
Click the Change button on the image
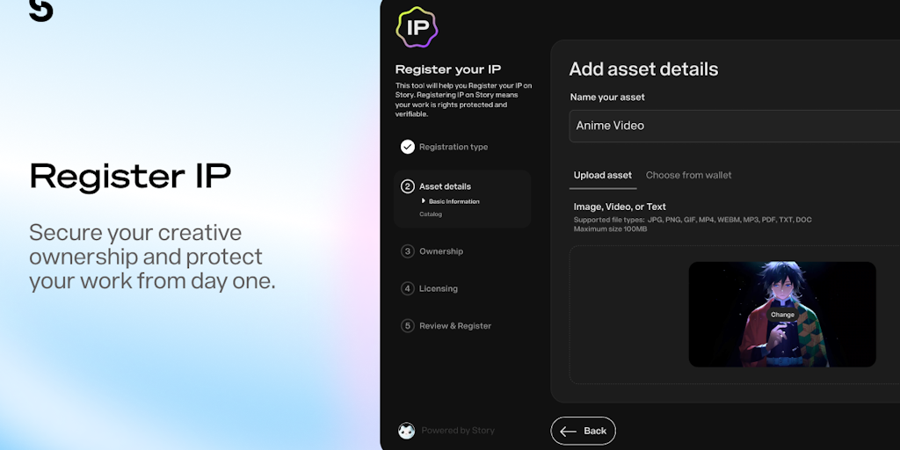(782, 315)
